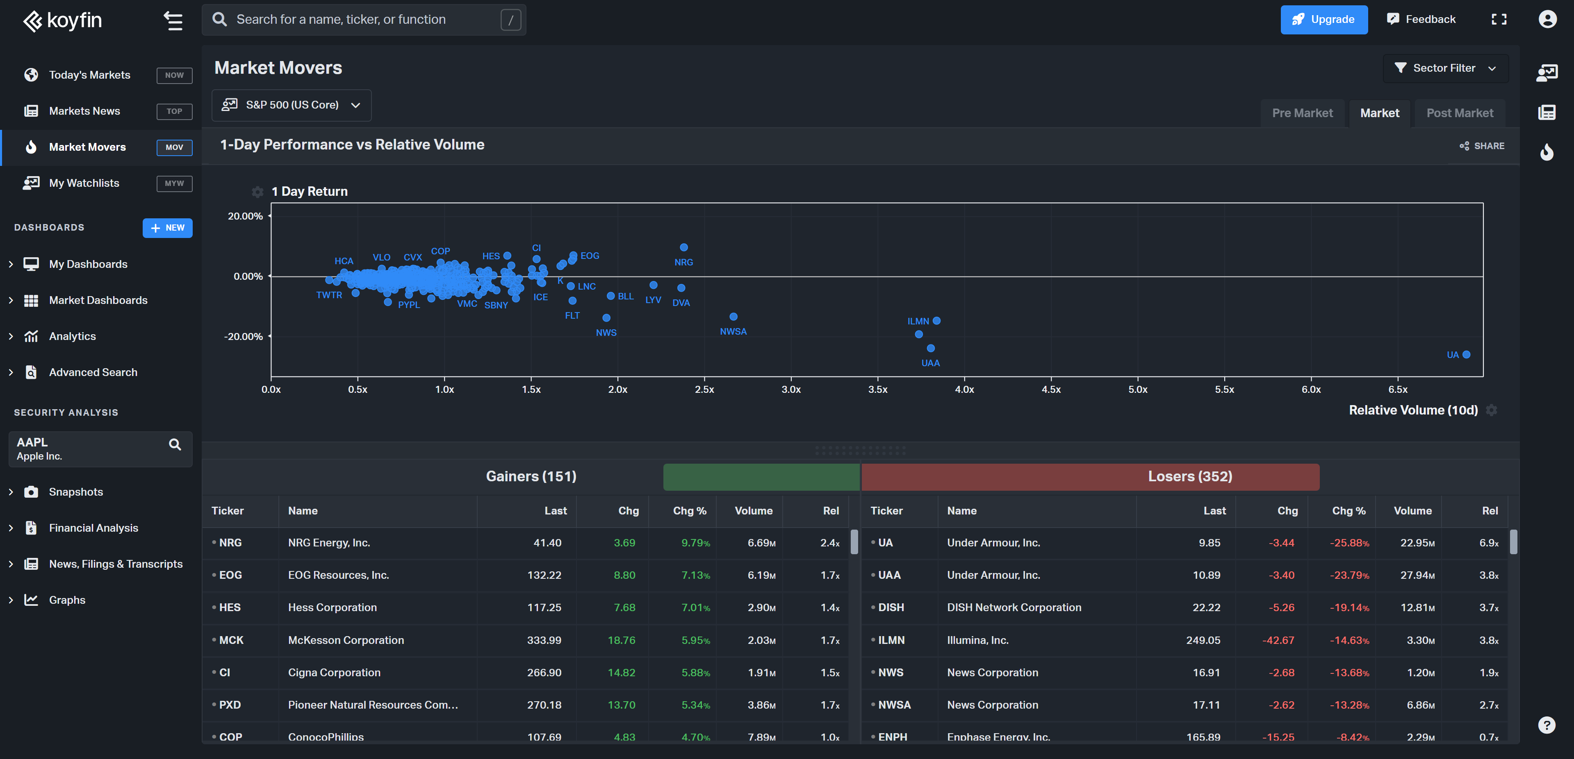Click the Market Dashboards grid icon
The height and width of the screenshot is (759, 1574).
31,300
